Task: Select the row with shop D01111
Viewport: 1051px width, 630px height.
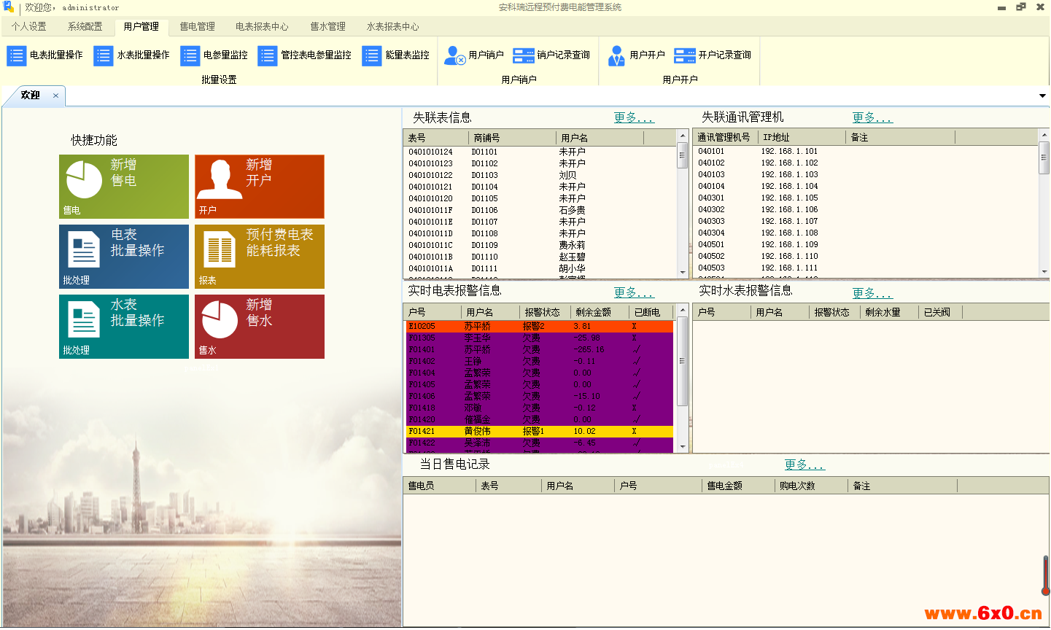Action: pyautogui.click(x=540, y=268)
